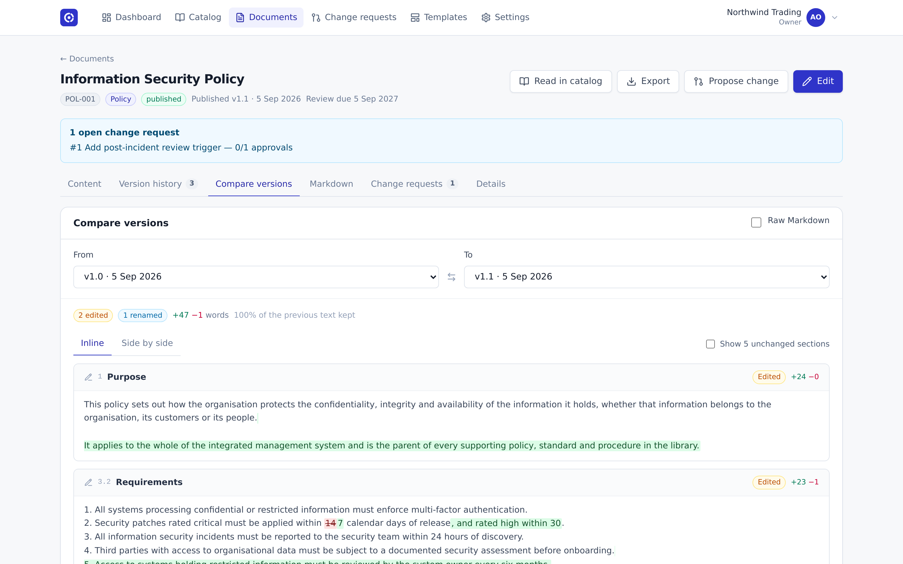Click the blue Edit button
903x564 pixels.
click(x=817, y=81)
